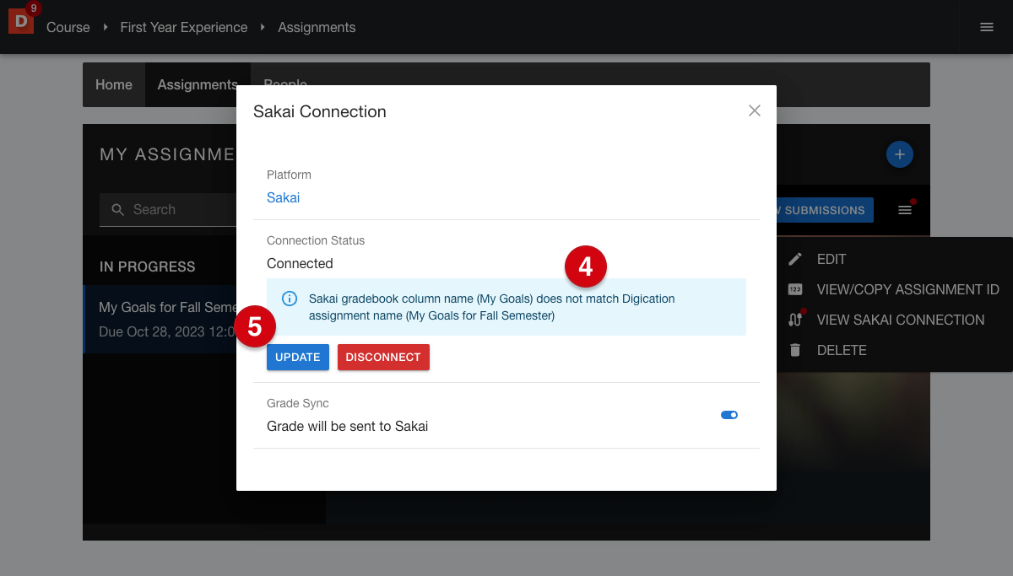Click the search magnifier icon

[x=118, y=210]
